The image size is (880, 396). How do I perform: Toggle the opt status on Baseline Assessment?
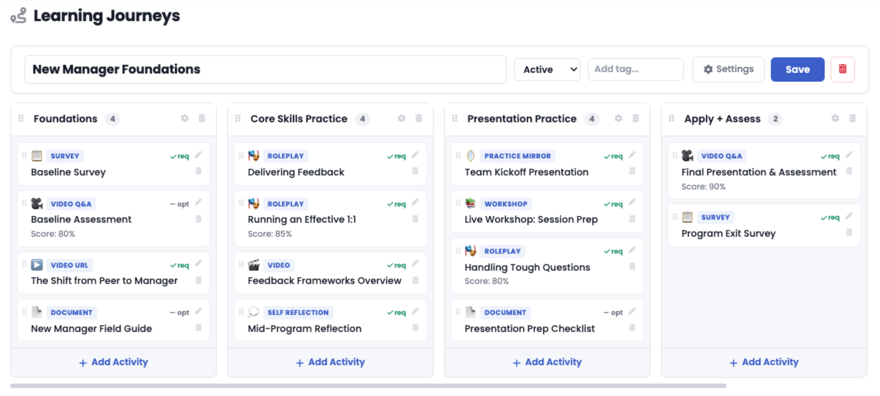point(179,204)
